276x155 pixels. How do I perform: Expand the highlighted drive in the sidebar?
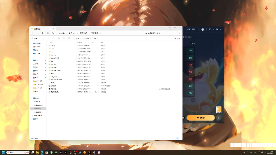point(32,108)
